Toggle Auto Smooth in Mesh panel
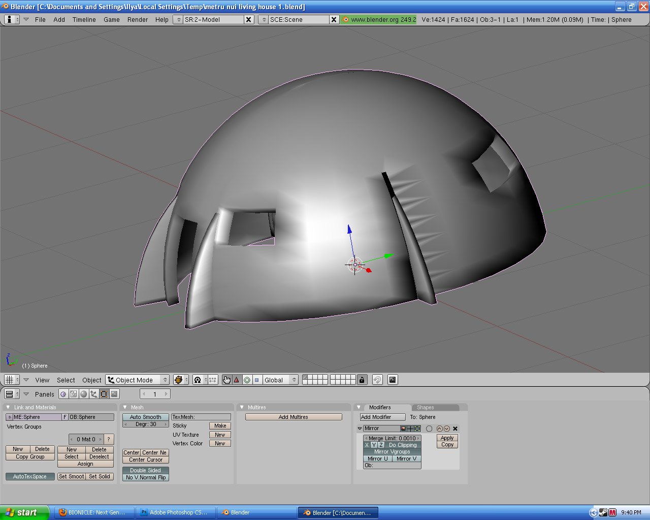This screenshot has height=520, width=650. click(145, 417)
